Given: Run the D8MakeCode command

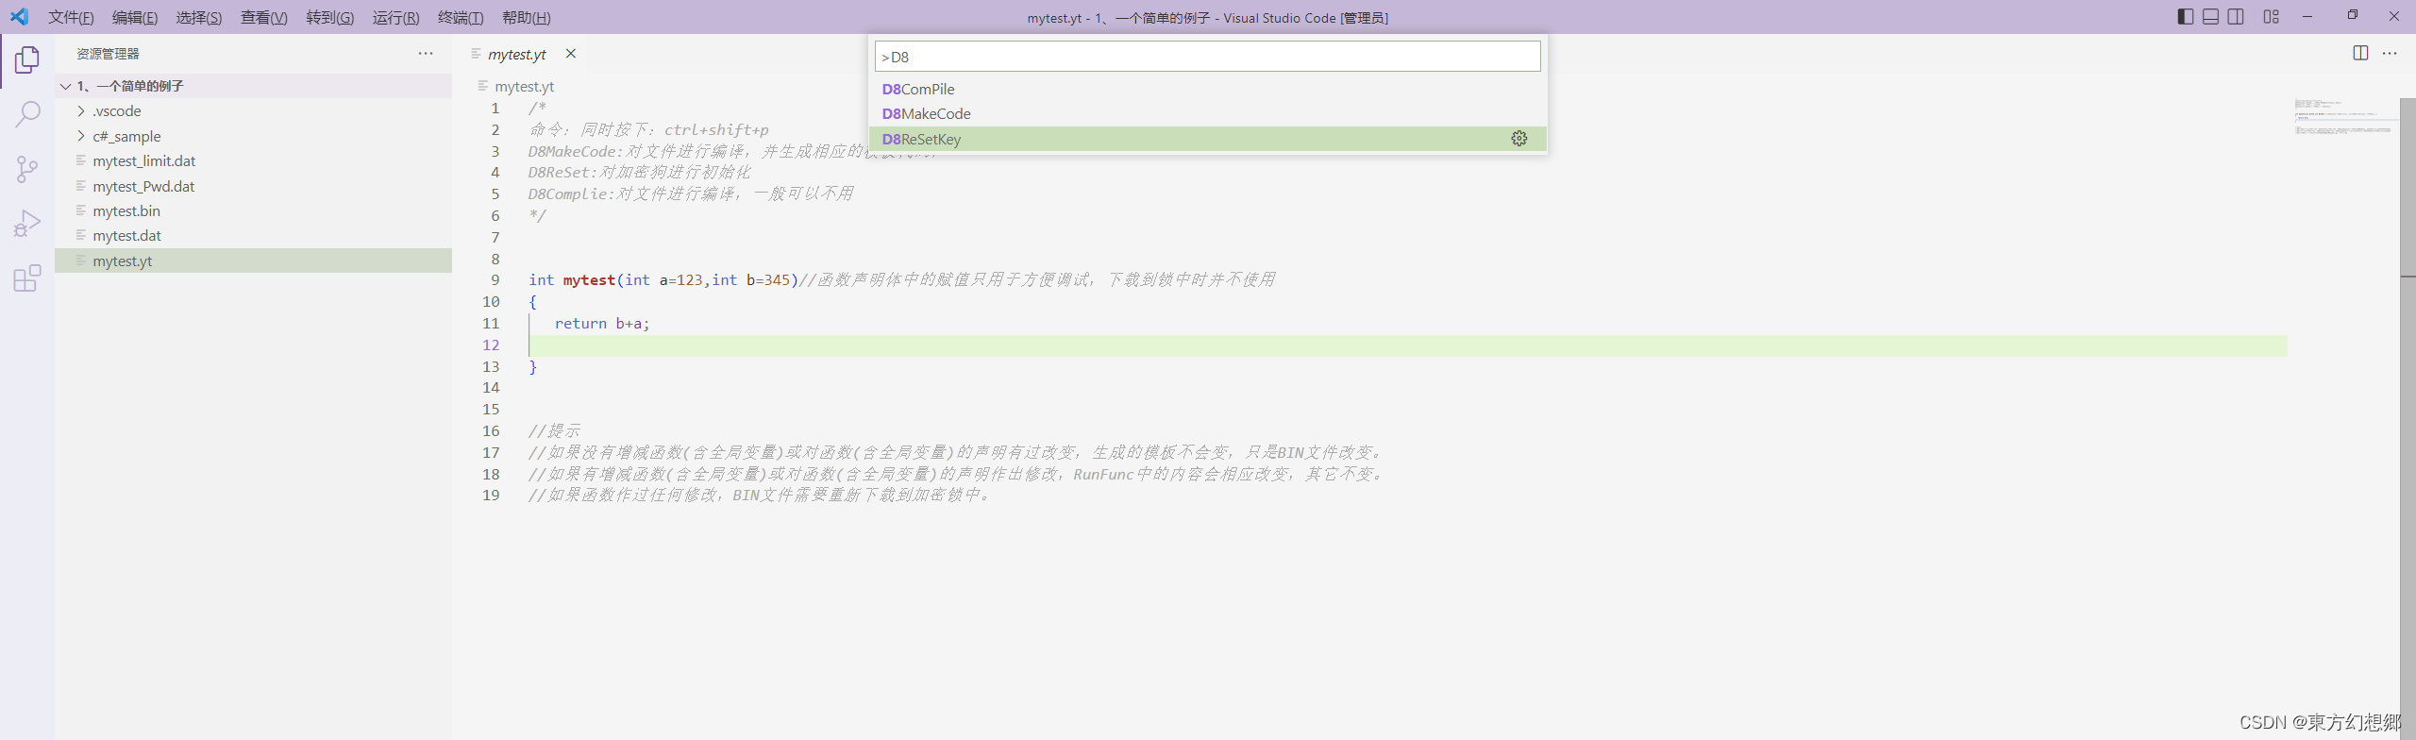Looking at the screenshot, I should 1208,114.
